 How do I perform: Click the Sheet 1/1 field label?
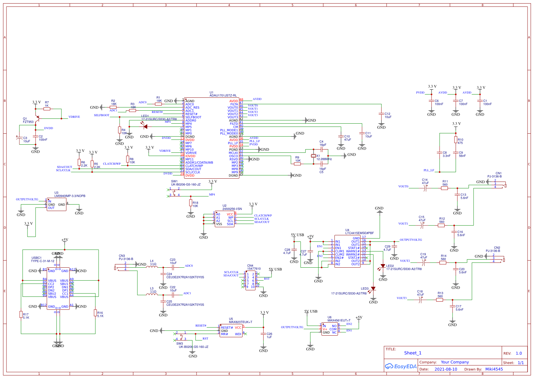[x=513, y=363]
